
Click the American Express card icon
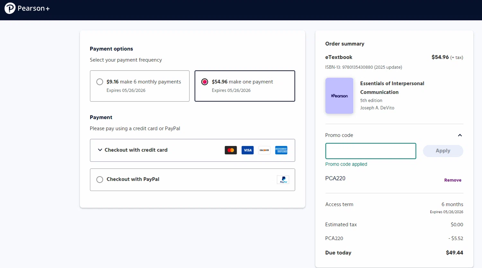click(x=281, y=150)
